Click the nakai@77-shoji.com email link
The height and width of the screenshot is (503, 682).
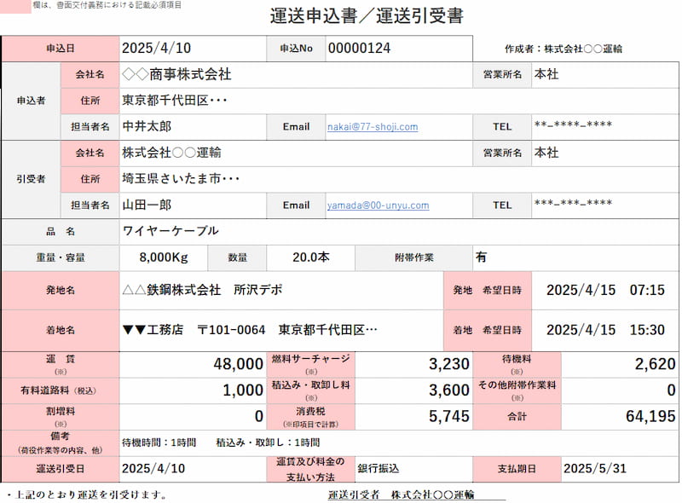point(373,127)
